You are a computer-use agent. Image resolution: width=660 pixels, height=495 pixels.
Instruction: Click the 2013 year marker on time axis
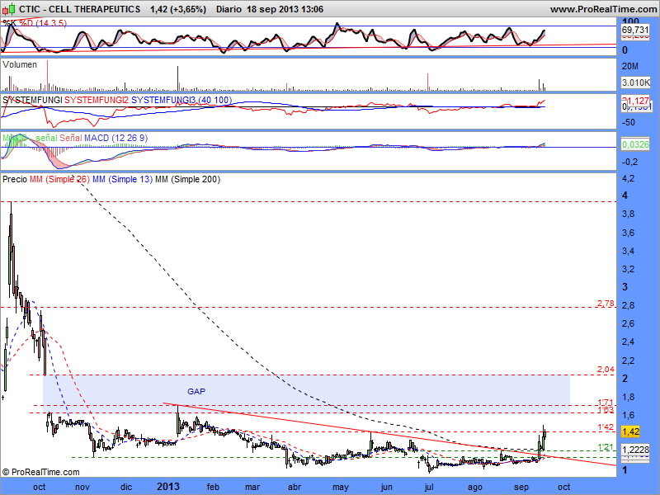168,487
